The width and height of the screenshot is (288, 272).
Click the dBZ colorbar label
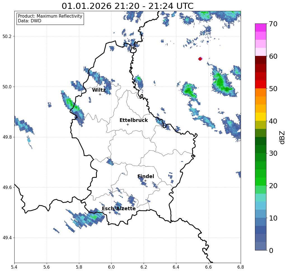[x=282, y=137]
